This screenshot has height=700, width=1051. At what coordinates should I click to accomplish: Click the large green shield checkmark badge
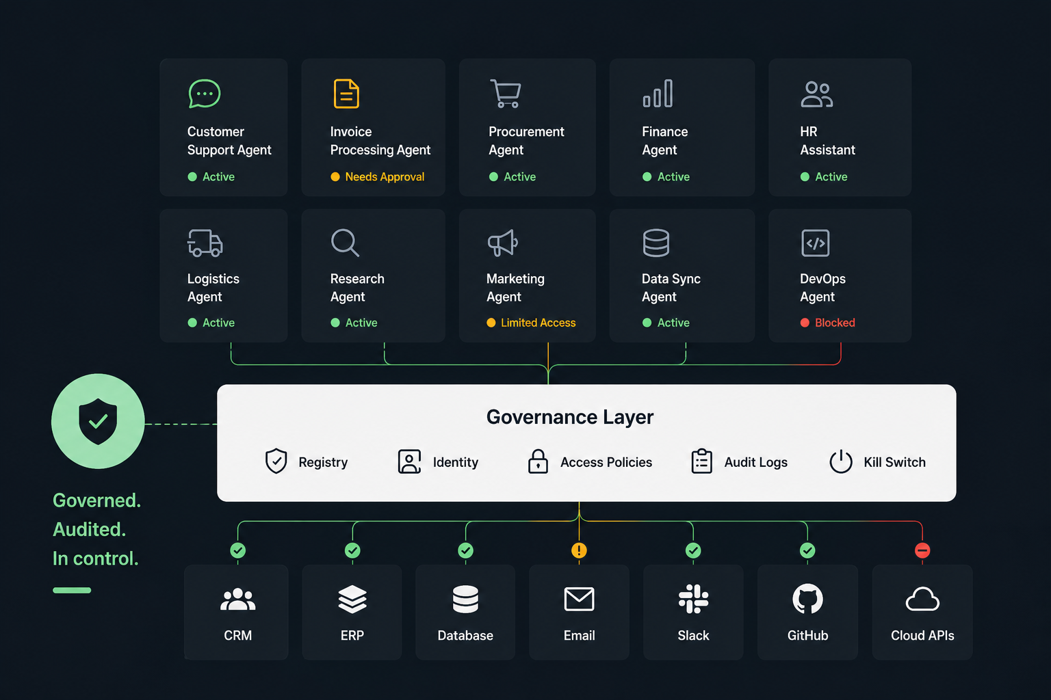(x=98, y=421)
